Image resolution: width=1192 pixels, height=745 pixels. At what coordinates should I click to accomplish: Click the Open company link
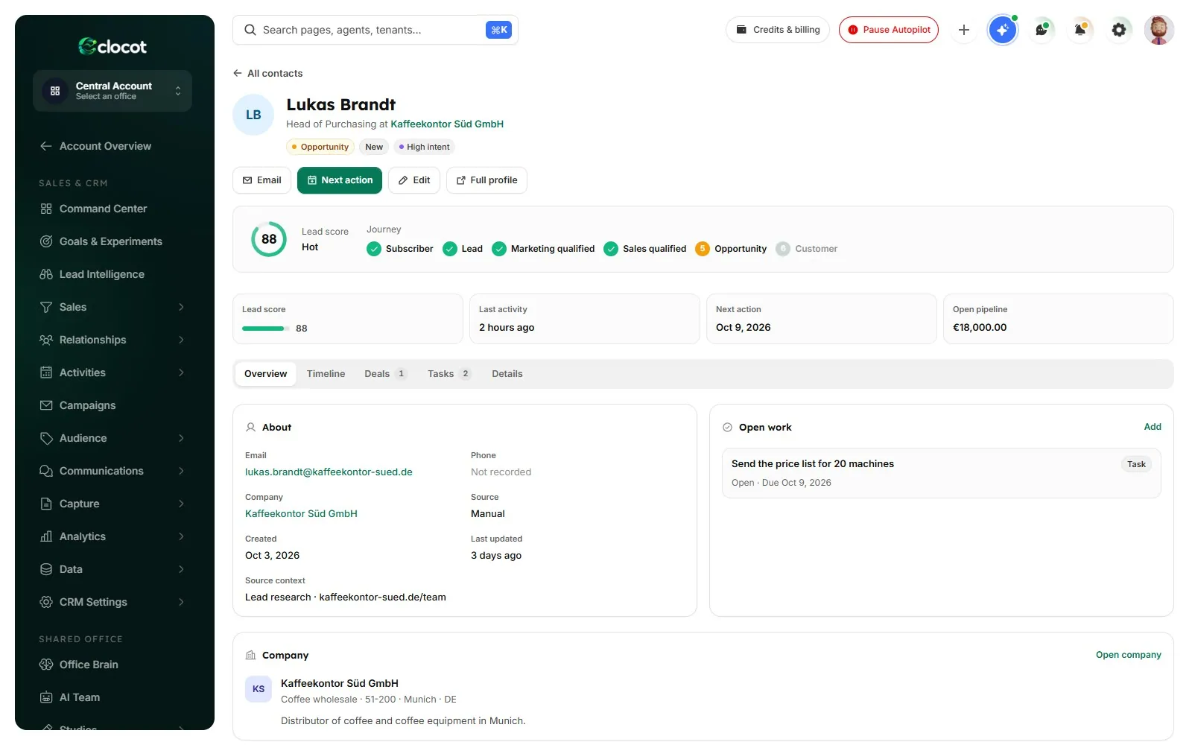coord(1128,655)
